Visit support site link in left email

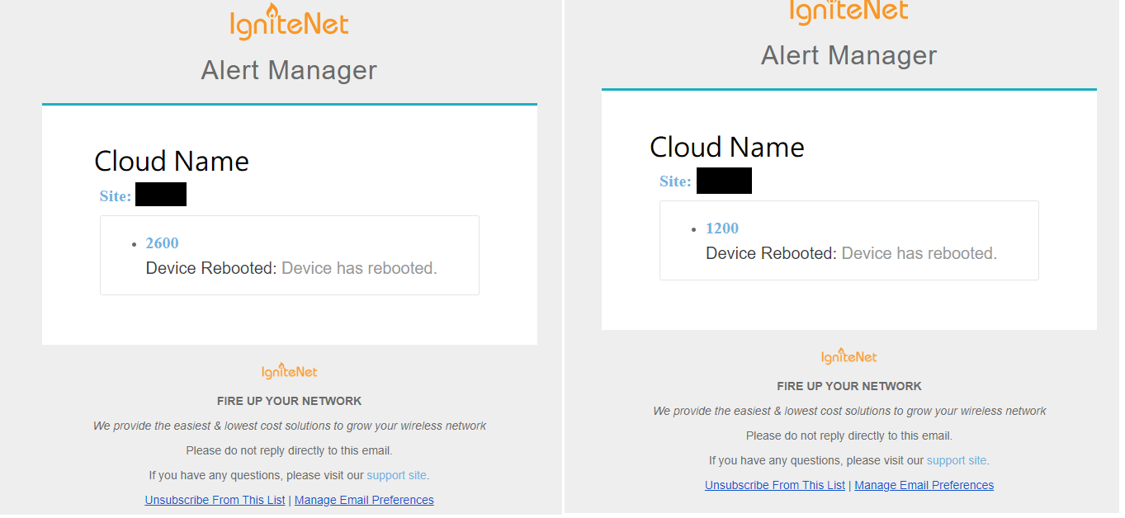point(396,475)
